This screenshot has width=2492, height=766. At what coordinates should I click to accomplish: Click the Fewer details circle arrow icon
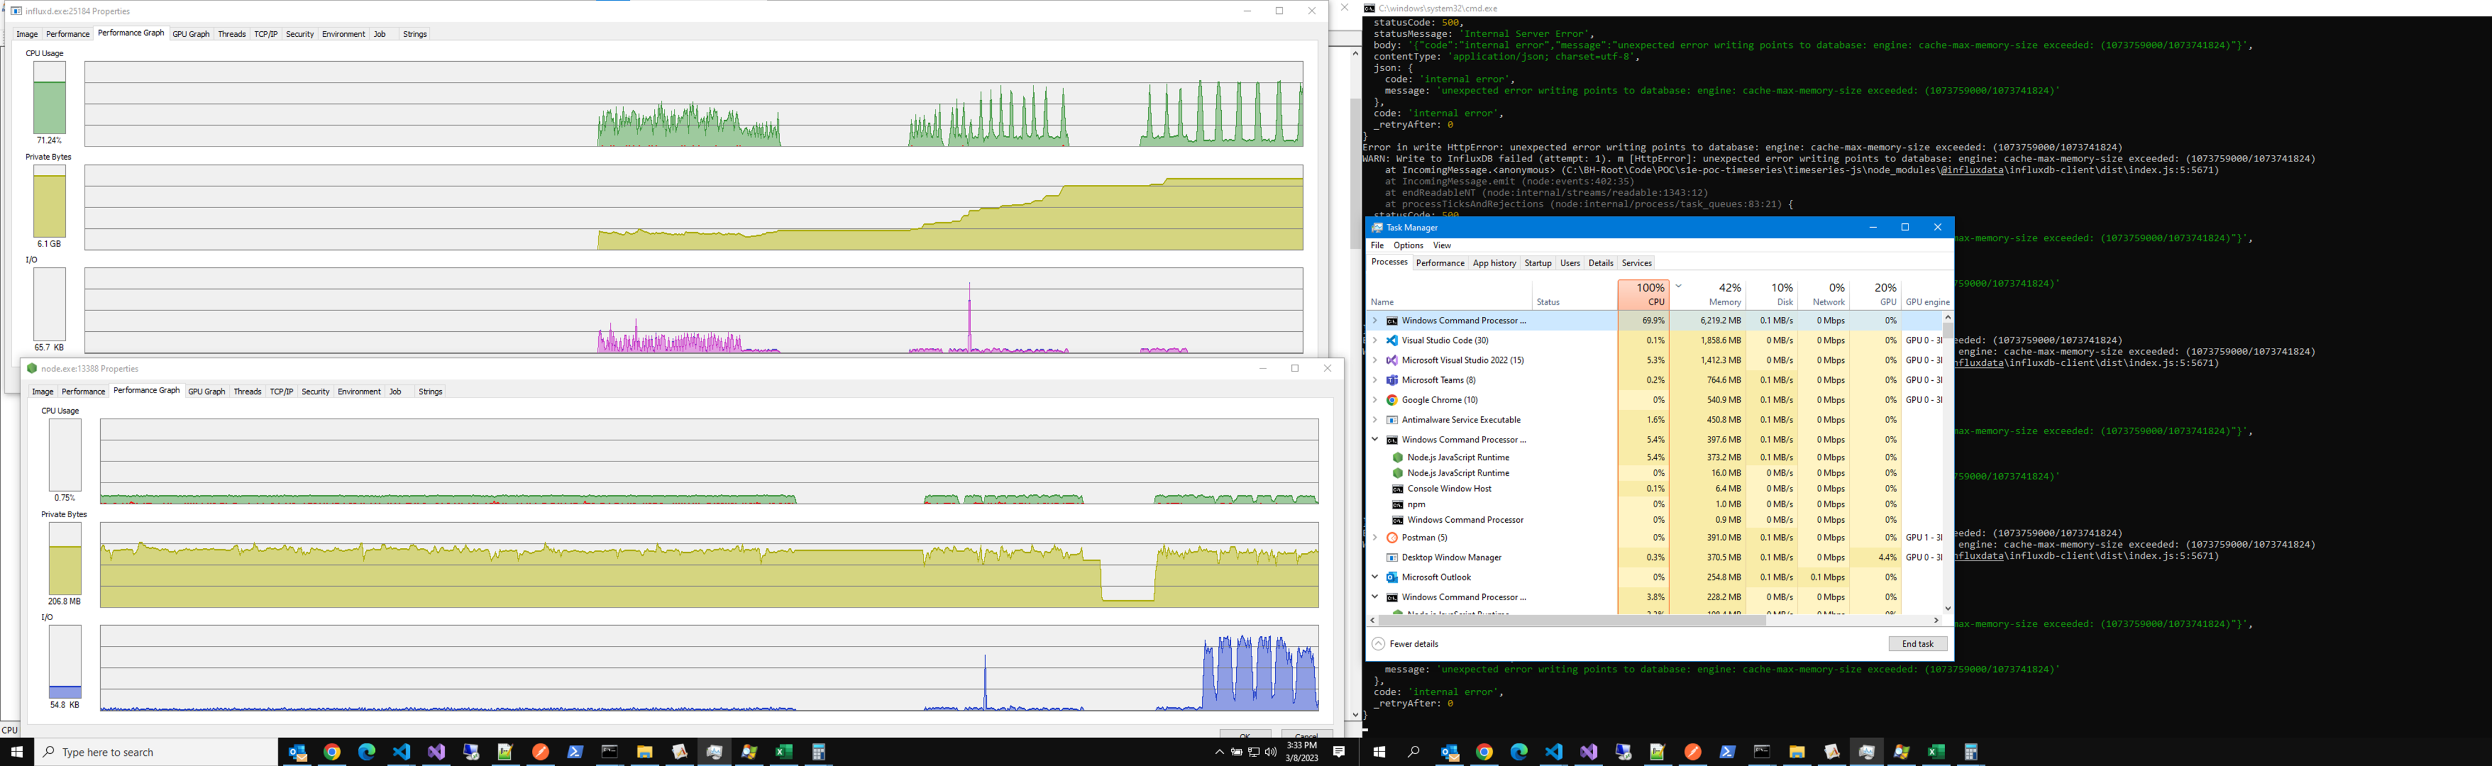pos(1378,644)
